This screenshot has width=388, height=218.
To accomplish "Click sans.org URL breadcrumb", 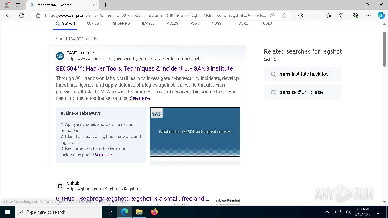I will pyautogui.click(x=134, y=59).
